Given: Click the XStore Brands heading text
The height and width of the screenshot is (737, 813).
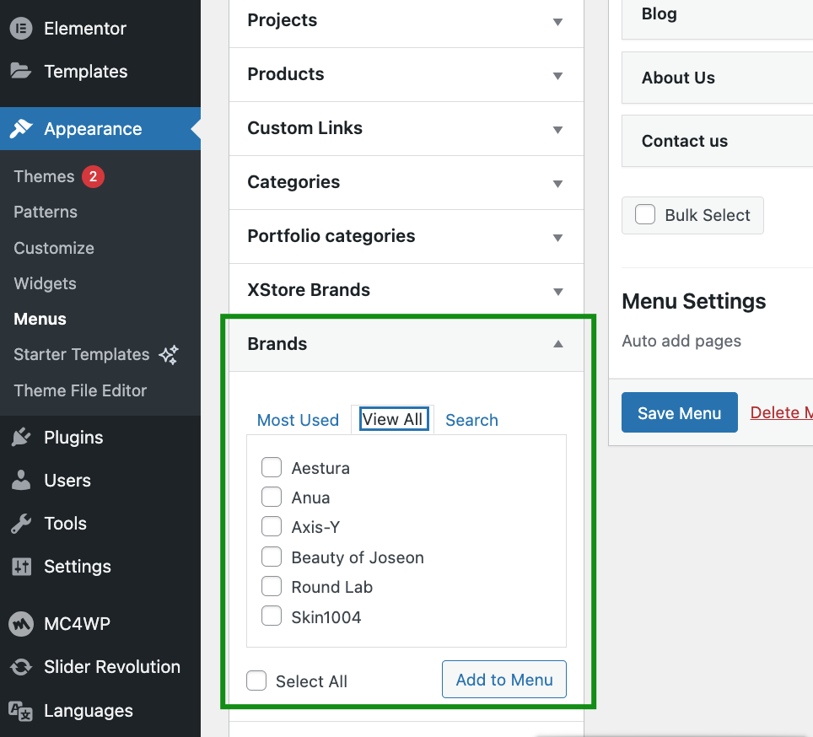Looking at the screenshot, I should 309,290.
